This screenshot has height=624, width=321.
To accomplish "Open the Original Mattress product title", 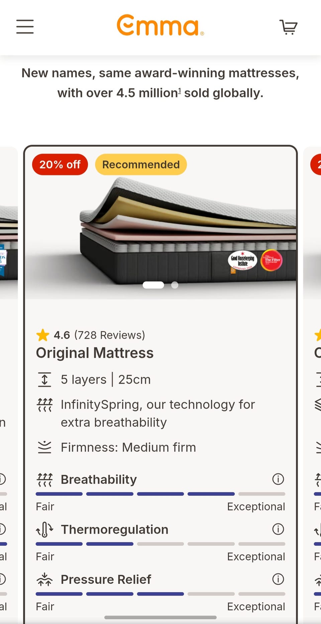I will click(x=95, y=353).
